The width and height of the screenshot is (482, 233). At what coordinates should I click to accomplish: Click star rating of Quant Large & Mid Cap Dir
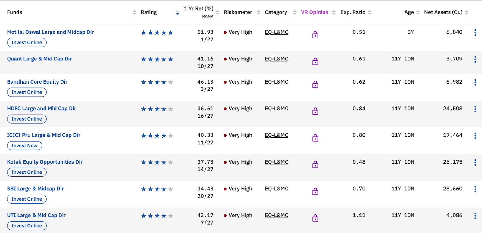click(x=157, y=59)
